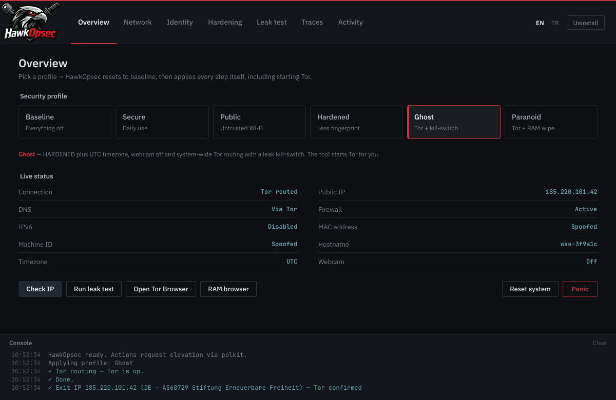Click the Reset system button
This screenshot has height=400, width=616.
(530, 289)
